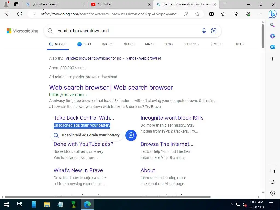
Task: Close the 'youtube - Search' tab
Action: pos(84,4)
